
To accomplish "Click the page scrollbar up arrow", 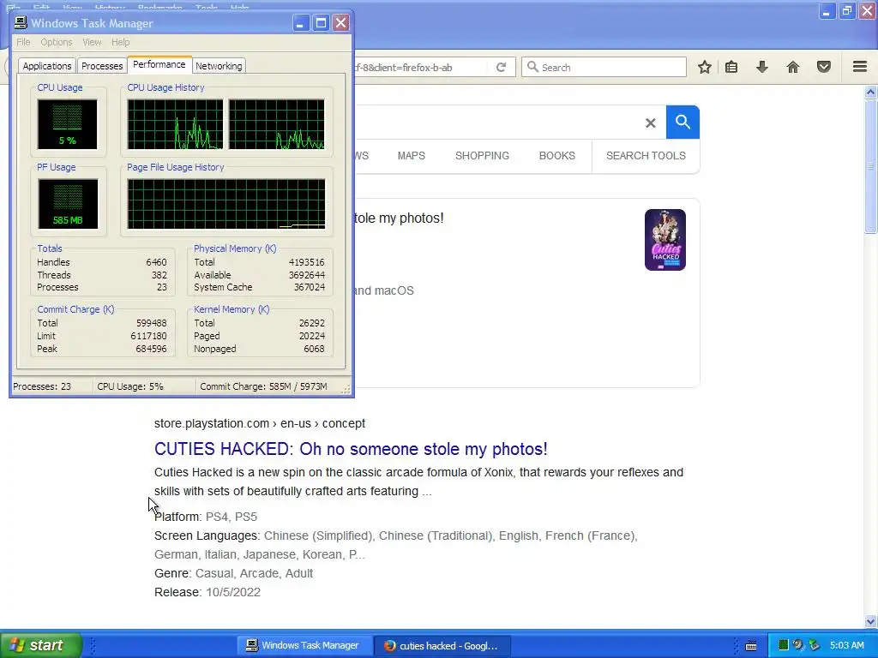I will pyautogui.click(x=870, y=92).
